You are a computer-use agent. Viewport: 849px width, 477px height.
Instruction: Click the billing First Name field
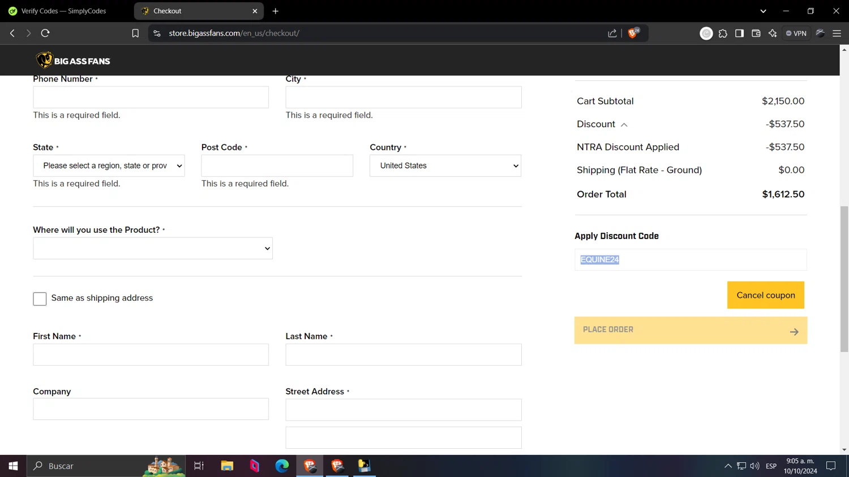tap(151, 354)
